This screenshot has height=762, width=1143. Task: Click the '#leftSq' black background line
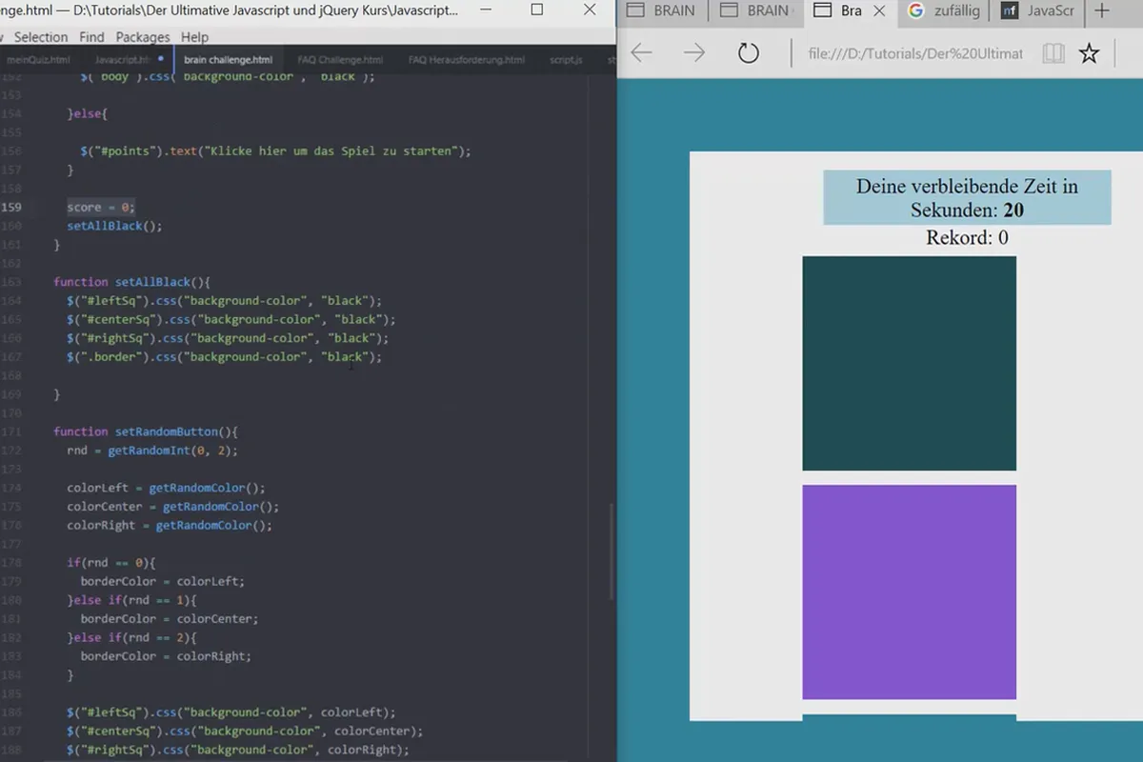coord(224,300)
